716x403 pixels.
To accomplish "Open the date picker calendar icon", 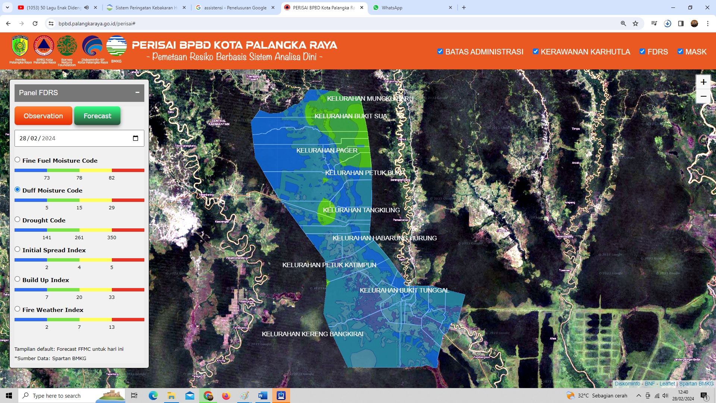I will [x=135, y=138].
